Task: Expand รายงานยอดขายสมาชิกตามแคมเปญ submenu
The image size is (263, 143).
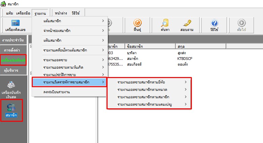Action: click(149, 105)
